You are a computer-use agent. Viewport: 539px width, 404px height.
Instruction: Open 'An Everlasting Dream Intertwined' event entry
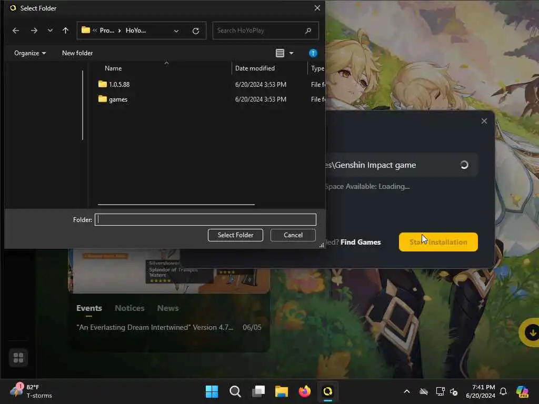point(169,327)
